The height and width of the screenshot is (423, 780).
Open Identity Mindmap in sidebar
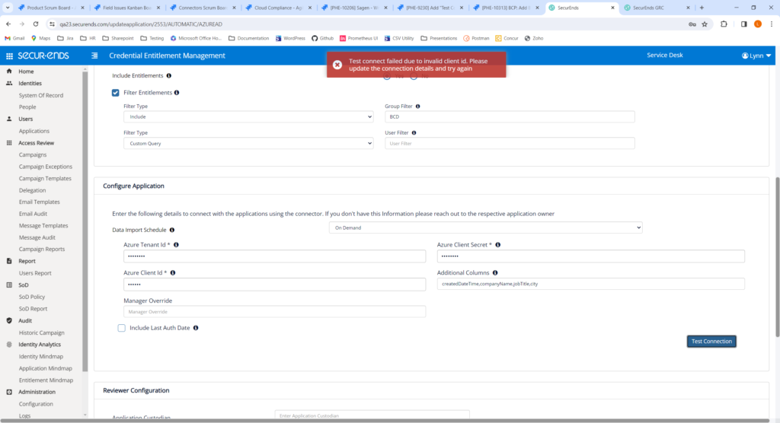point(41,356)
